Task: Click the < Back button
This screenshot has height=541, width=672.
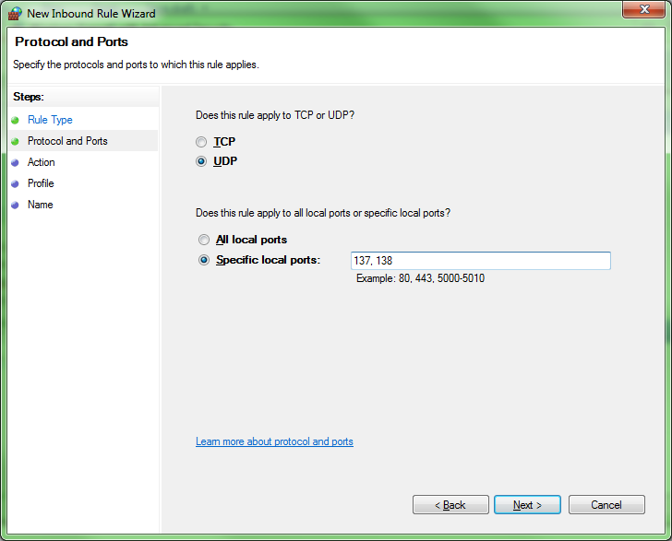Action: point(450,505)
